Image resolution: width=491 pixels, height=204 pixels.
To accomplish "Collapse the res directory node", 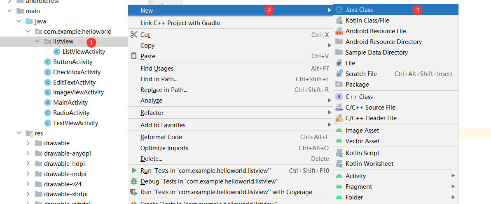I will click(19, 133).
